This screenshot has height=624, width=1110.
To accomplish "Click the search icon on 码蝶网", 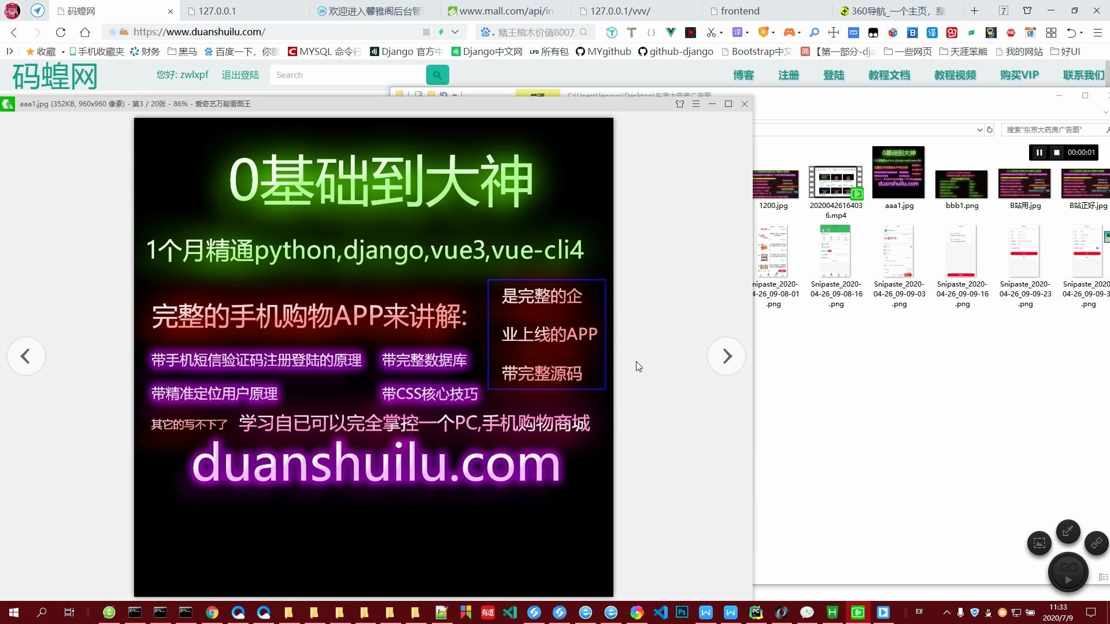I will (437, 74).
